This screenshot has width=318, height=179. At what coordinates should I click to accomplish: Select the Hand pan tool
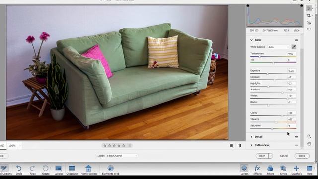pos(309,144)
